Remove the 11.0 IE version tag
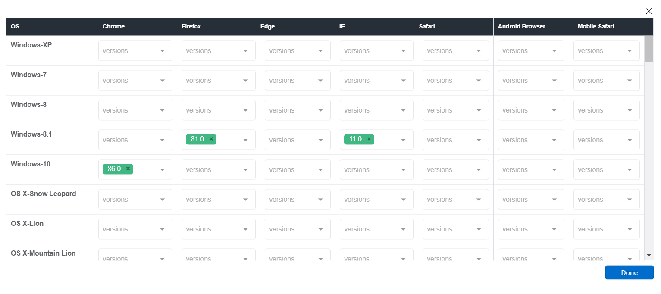 tap(369, 139)
